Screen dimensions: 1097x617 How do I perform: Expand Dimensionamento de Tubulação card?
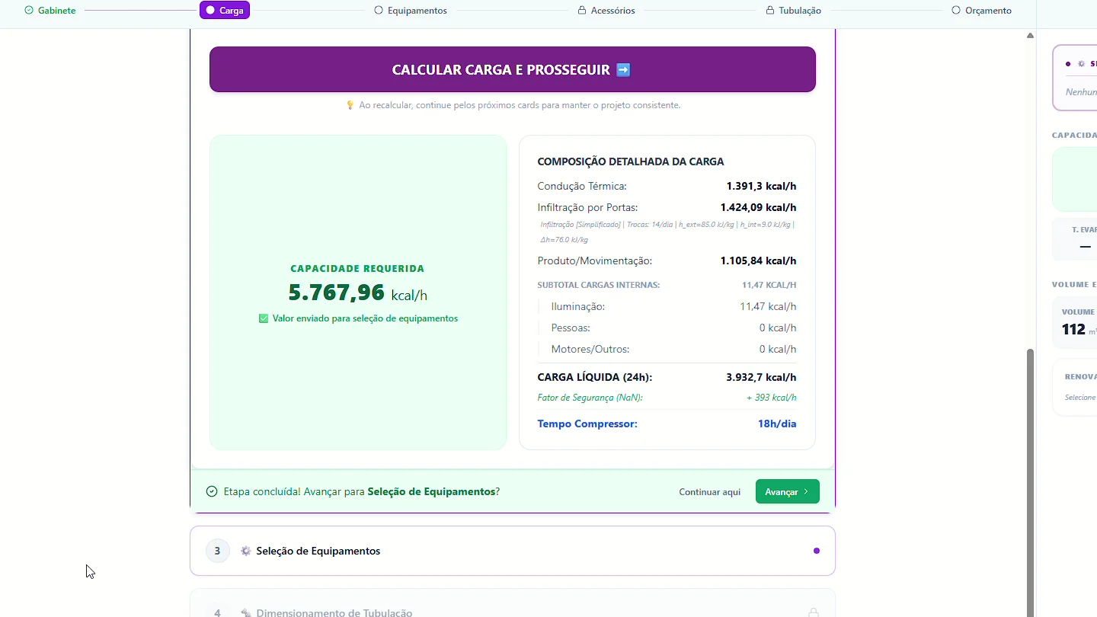(513, 603)
